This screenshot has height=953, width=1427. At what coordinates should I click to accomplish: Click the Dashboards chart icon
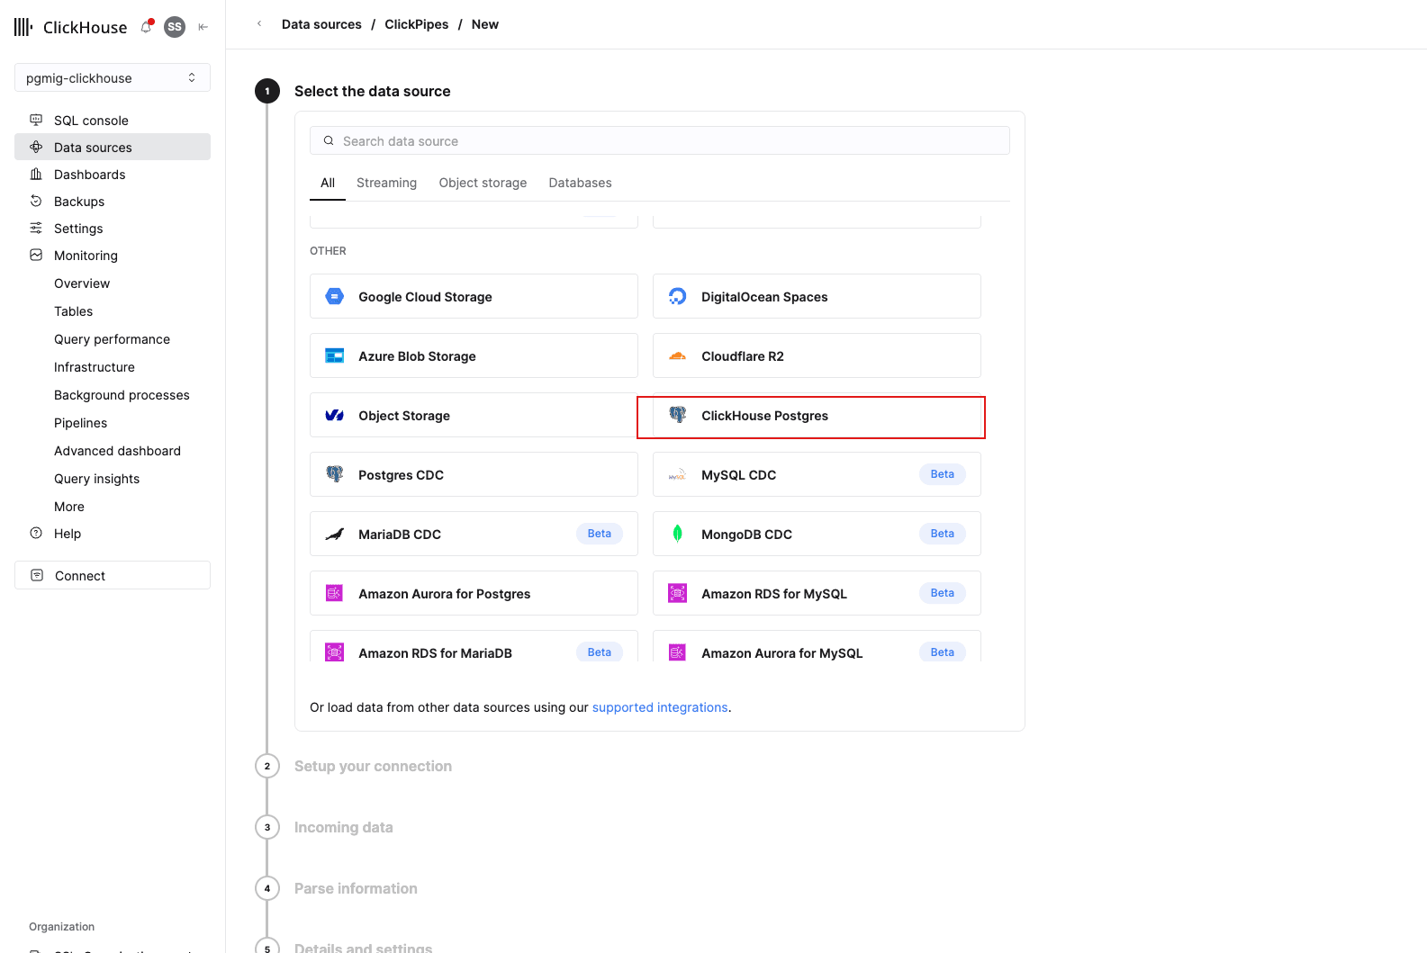(x=36, y=174)
